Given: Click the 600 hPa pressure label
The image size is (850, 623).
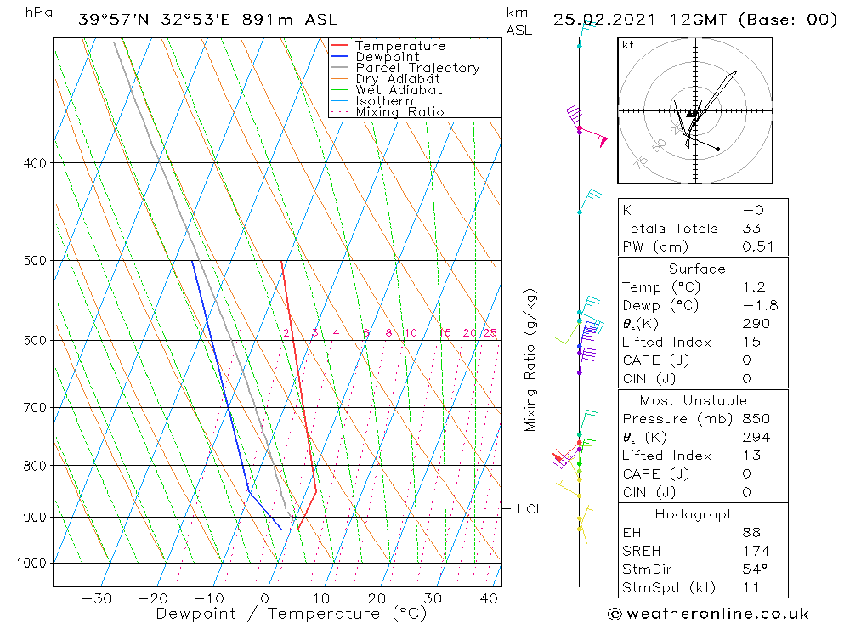Looking at the screenshot, I should click(x=35, y=341).
